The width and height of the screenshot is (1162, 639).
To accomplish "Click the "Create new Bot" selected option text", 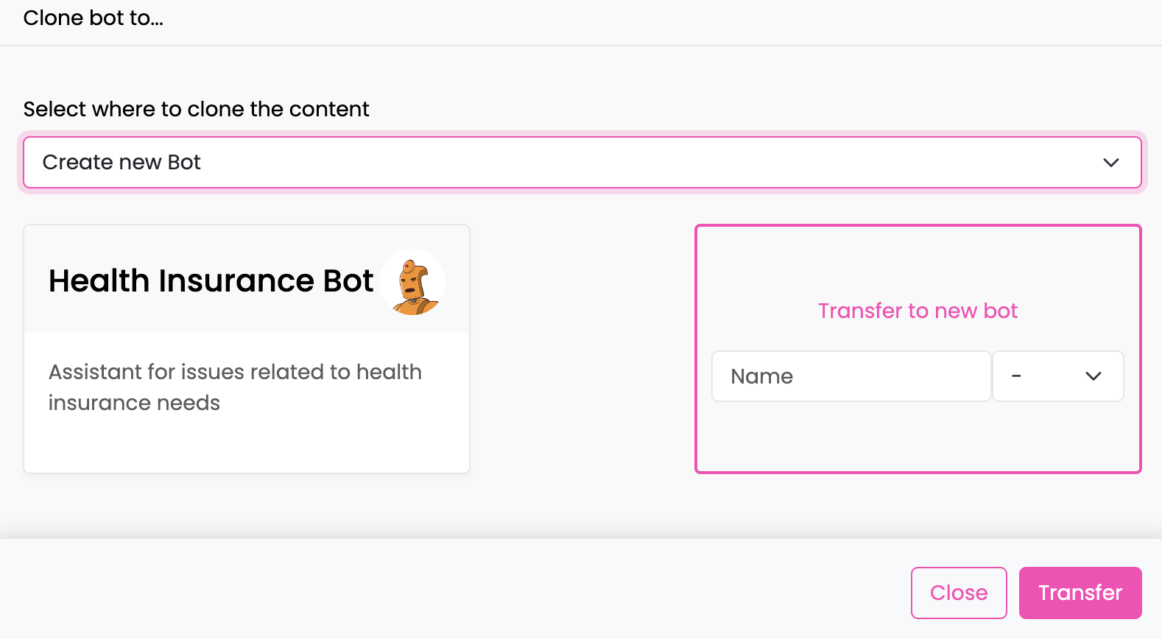I will [x=122, y=162].
